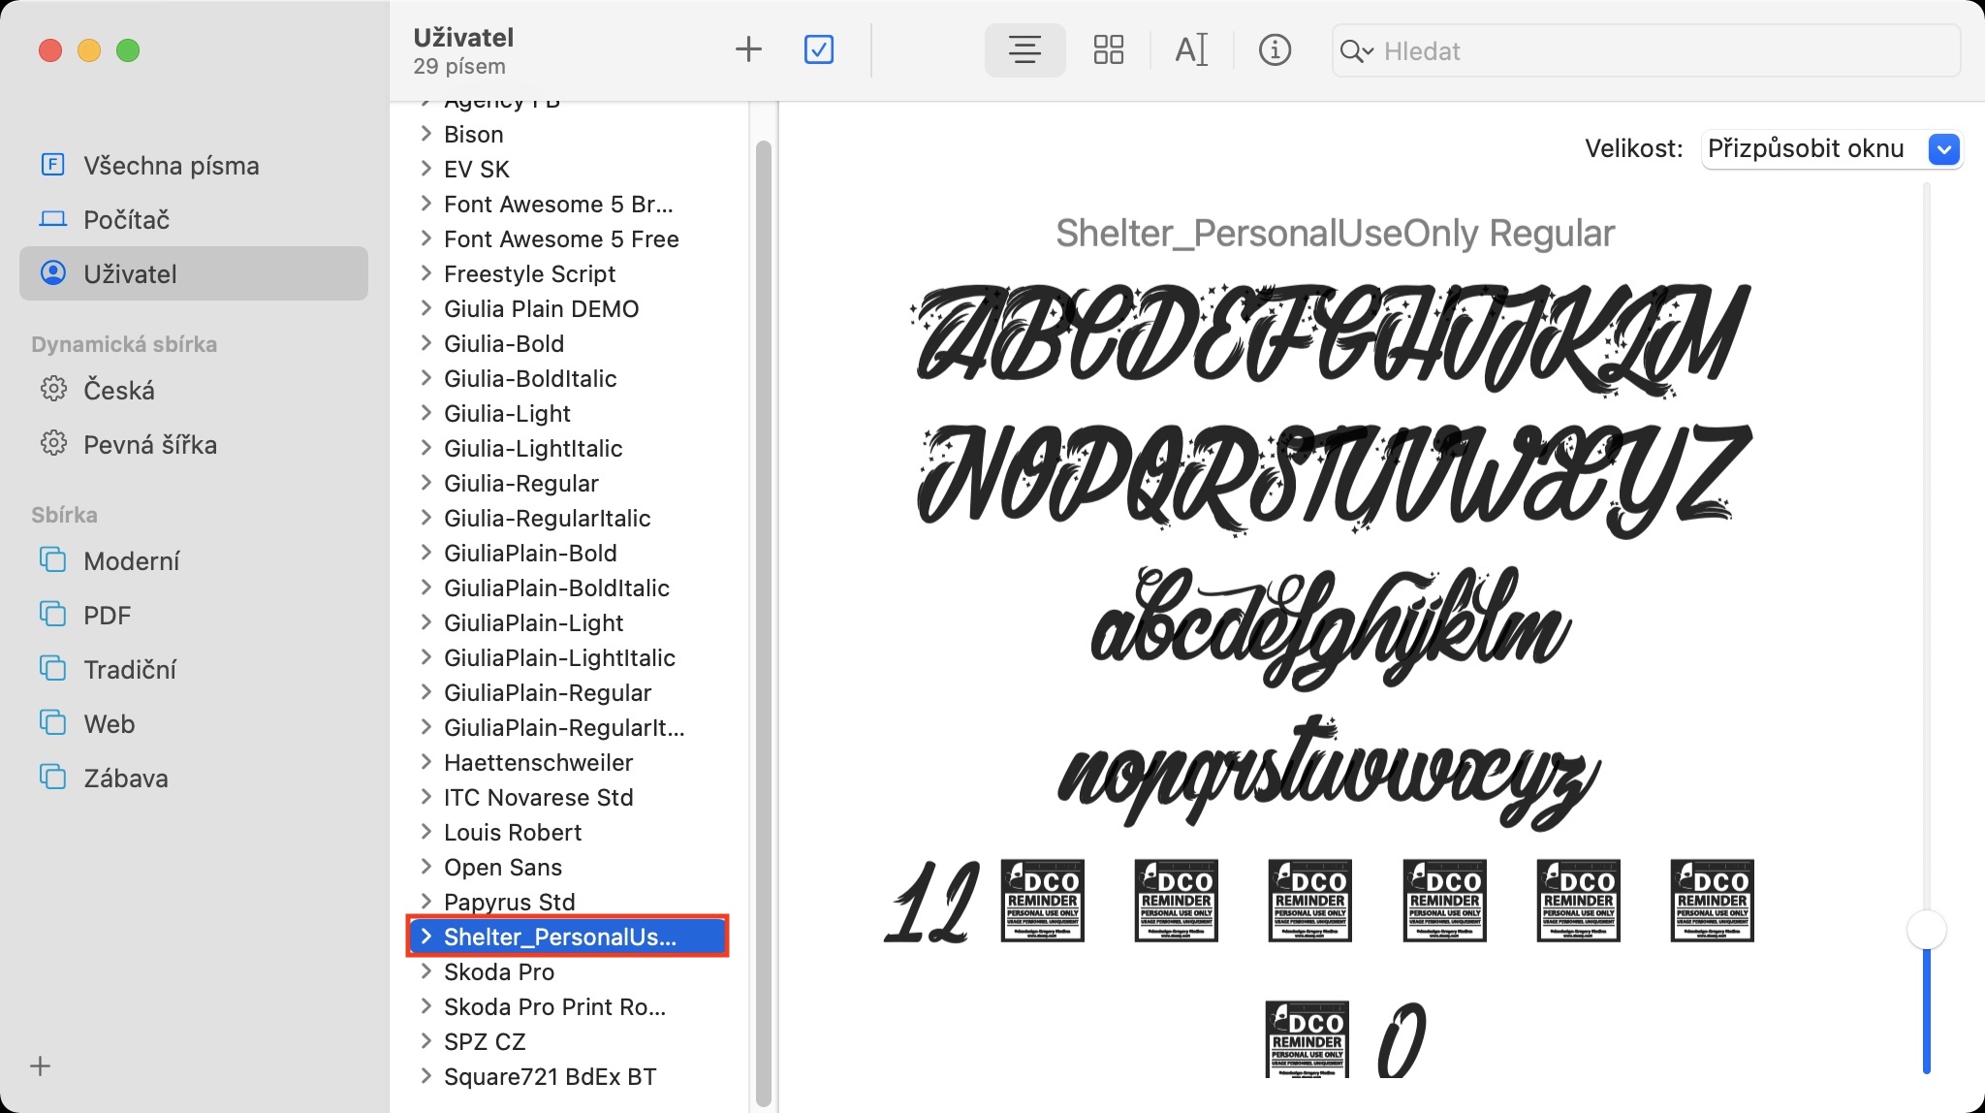Expand the Bison font family
The height and width of the screenshot is (1113, 1985).
[425, 134]
